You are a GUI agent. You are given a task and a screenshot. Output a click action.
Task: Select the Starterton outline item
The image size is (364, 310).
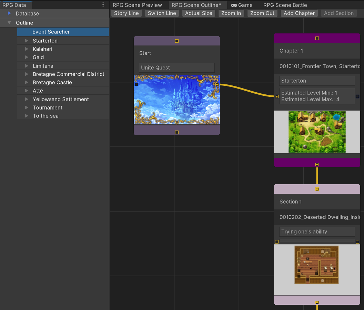point(63,41)
